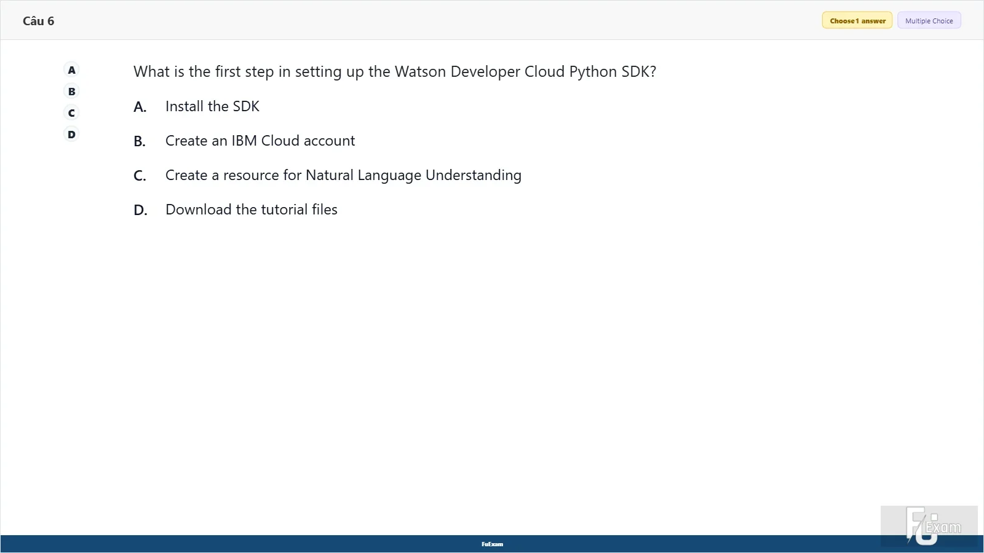The height and width of the screenshot is (553, 984).
Task: Select answer bubble C
Action: point(72,113)
